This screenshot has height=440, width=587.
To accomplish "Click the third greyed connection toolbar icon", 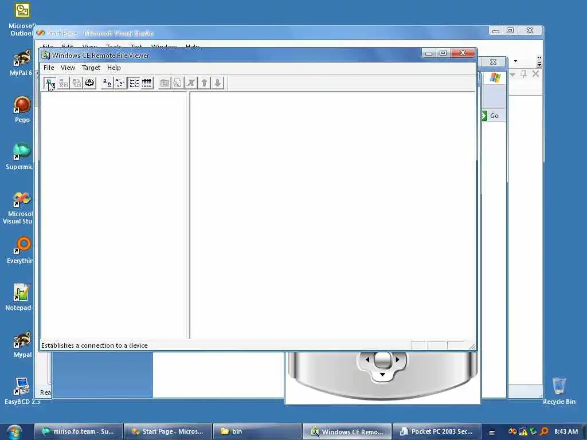I will tap(76, 83).
